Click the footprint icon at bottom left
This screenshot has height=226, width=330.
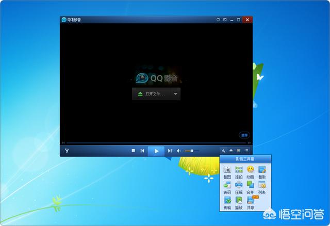[x=67, y=151]
